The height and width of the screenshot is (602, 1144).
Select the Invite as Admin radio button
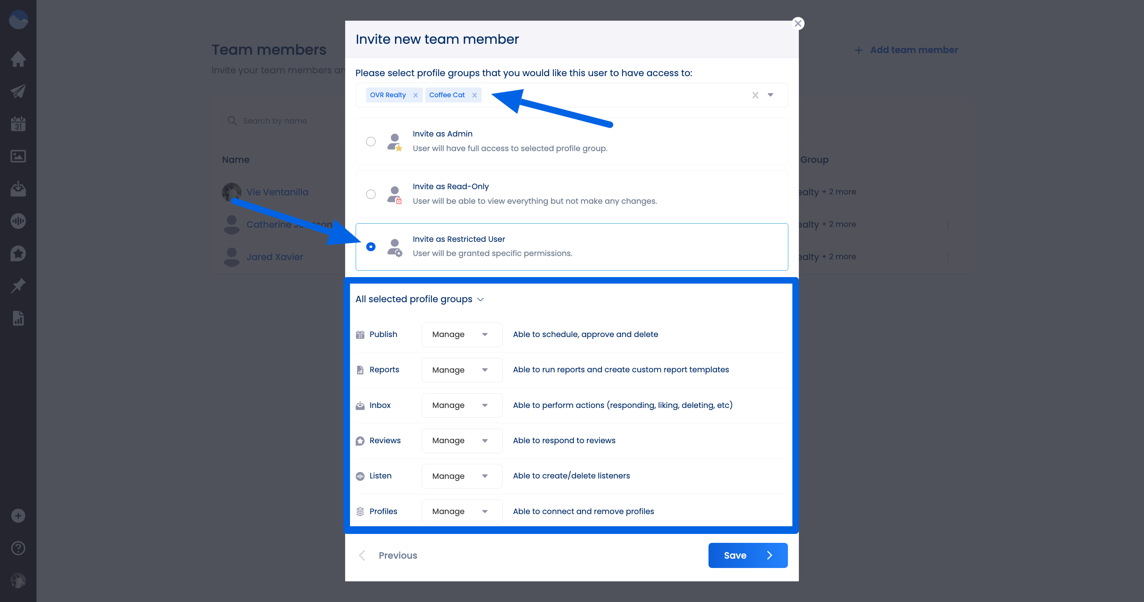pos(371,141)
